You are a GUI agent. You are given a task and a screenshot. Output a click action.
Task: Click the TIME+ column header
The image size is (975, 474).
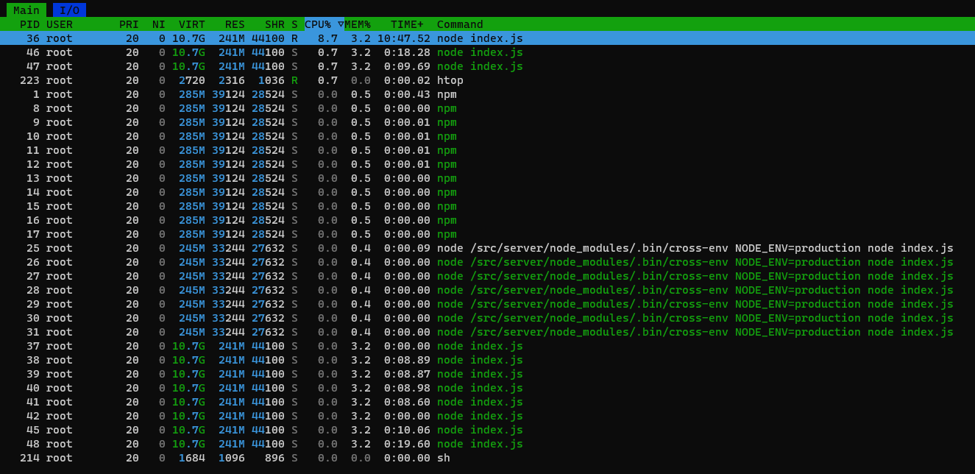tap(407, 24)
